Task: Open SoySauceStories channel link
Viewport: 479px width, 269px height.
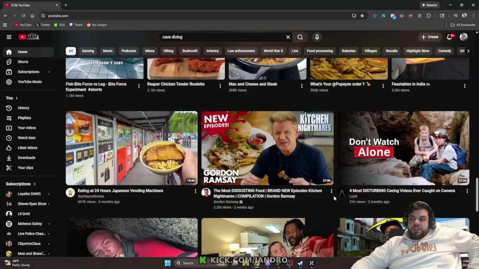Action: point(91,196)
